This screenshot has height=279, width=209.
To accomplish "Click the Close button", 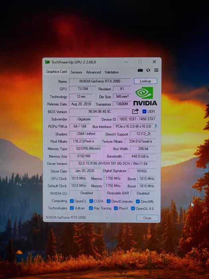I will coord(147,218).
